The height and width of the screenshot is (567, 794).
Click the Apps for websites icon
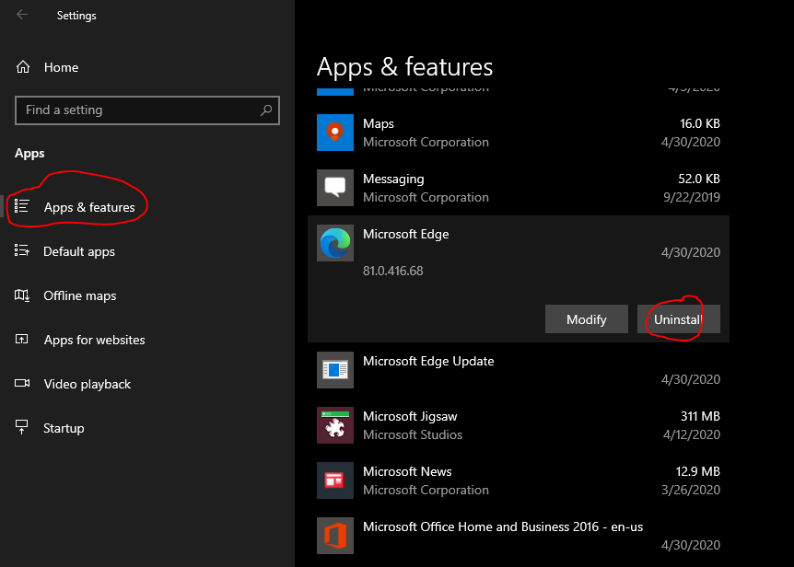[22, 339]
